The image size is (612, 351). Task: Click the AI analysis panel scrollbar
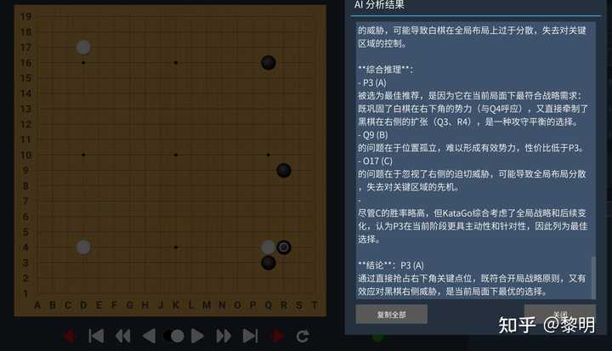(593, 278)
